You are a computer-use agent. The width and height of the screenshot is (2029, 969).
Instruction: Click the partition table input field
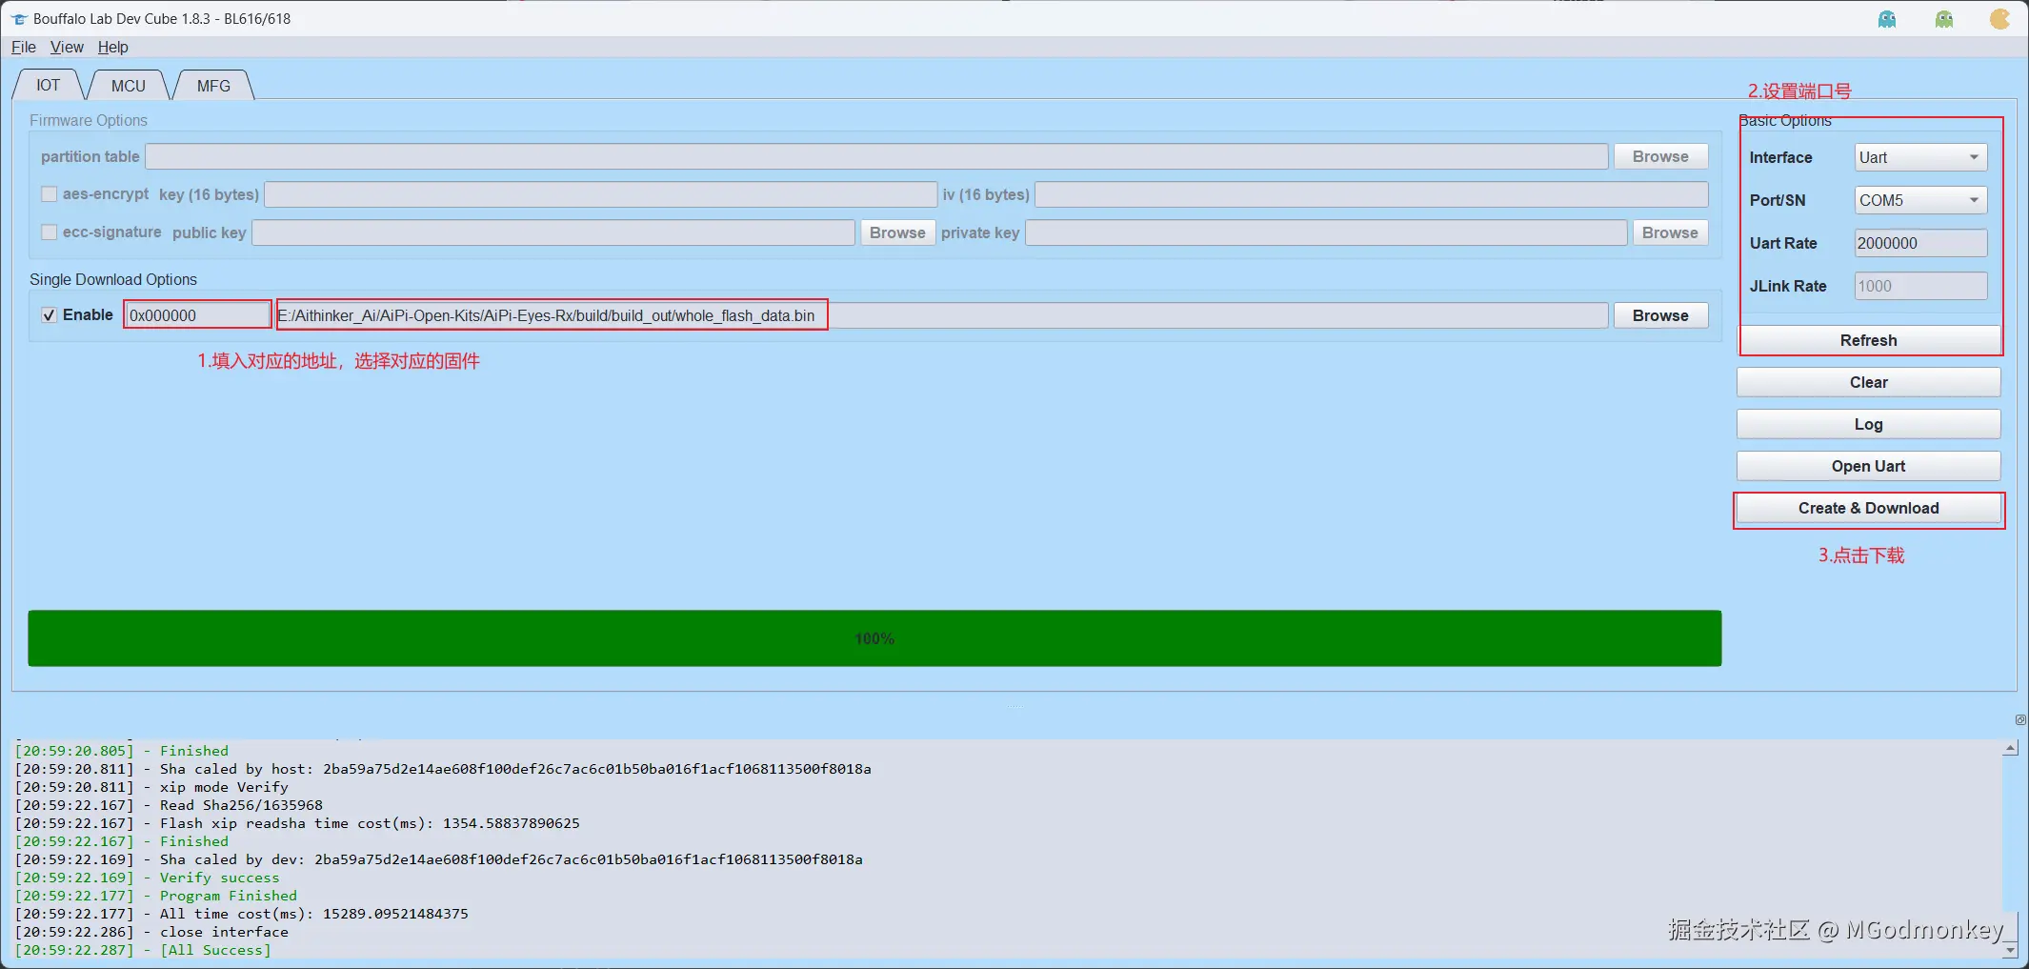pyautogui.click(x=876, y=156)
